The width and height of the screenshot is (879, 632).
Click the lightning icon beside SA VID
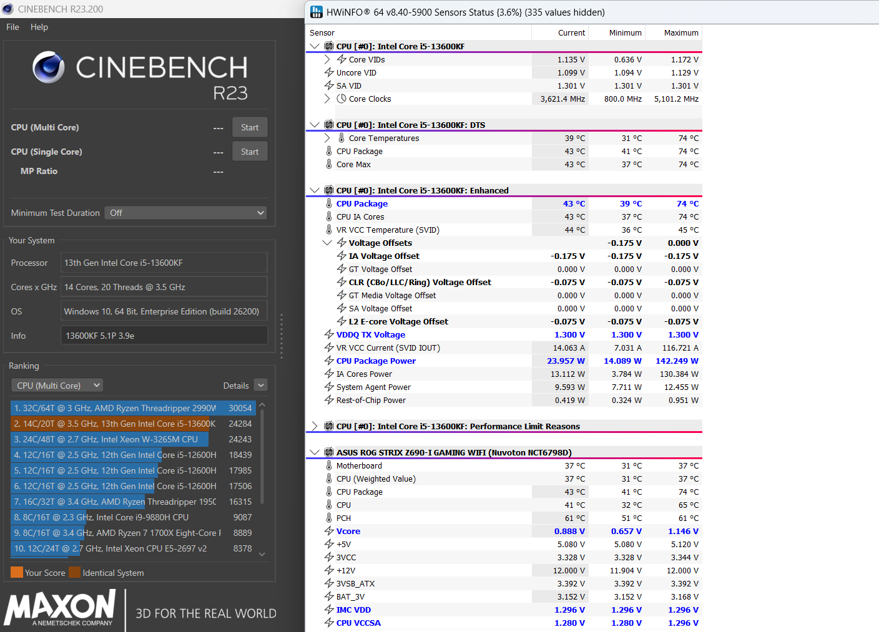click(x=329, y=85)
